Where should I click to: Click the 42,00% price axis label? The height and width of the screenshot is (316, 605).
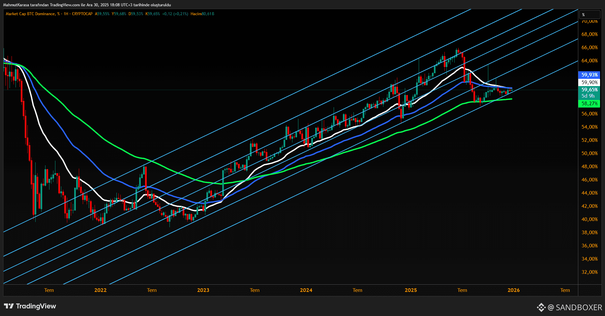[590, 206]
